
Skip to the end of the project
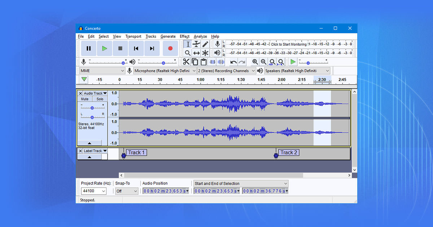152,48
